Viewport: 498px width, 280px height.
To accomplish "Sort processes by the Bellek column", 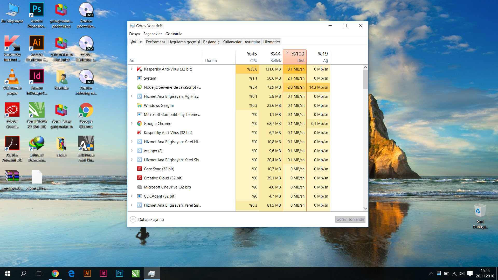I will tap(271, 57).
